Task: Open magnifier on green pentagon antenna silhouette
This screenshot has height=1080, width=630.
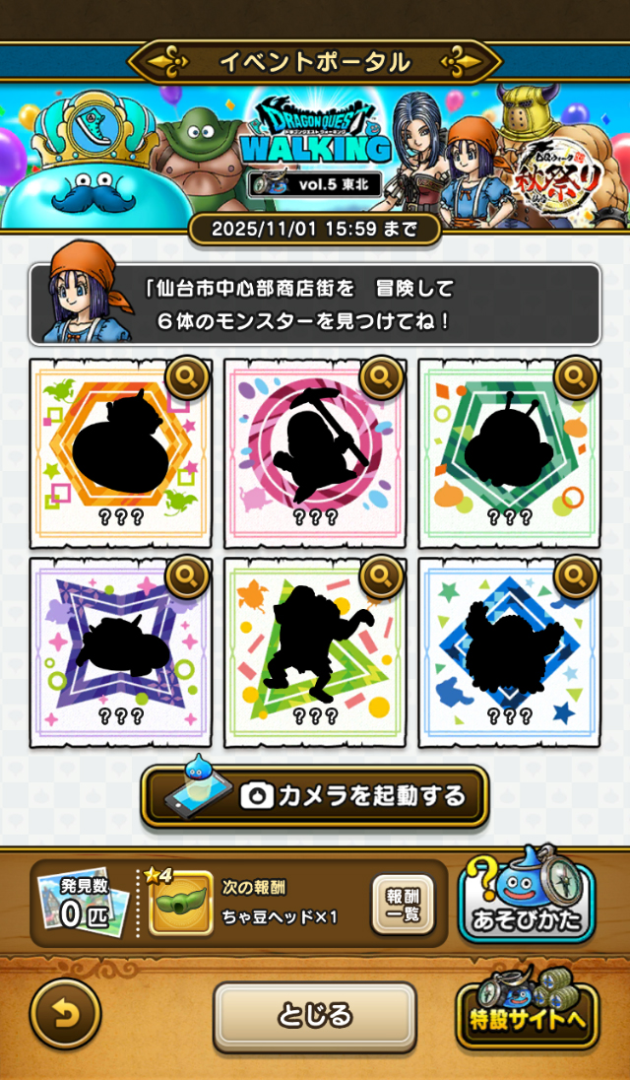Action: 577,377
